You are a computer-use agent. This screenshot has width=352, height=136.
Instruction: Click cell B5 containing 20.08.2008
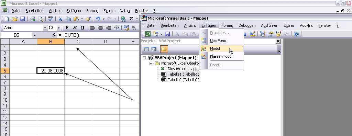[51, 71]
